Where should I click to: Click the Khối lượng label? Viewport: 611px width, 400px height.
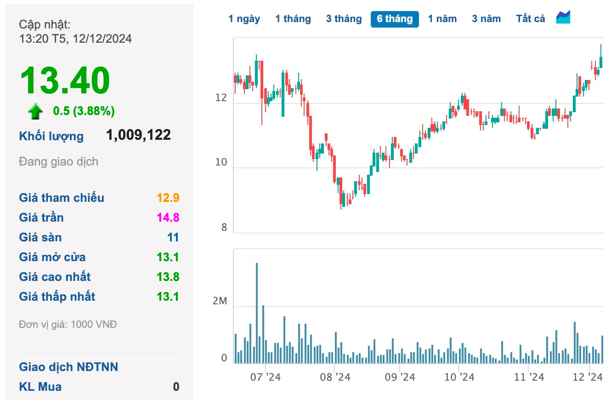(51, 136)
